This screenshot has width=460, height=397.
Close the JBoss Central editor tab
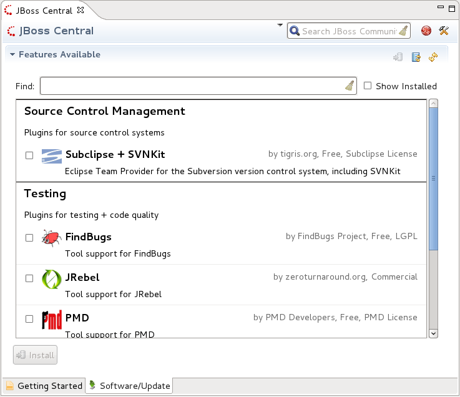tap(81, 10)
